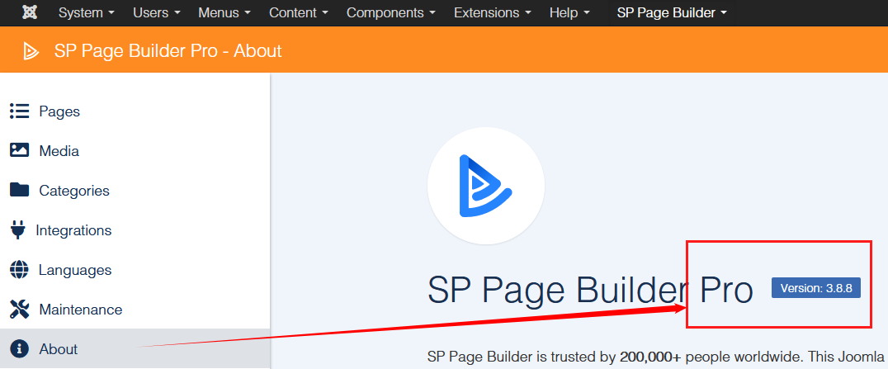The width and height of the screenshot is (888, 369).
Task: Click the Maintenance tools icon
Action: pos(19,310)
